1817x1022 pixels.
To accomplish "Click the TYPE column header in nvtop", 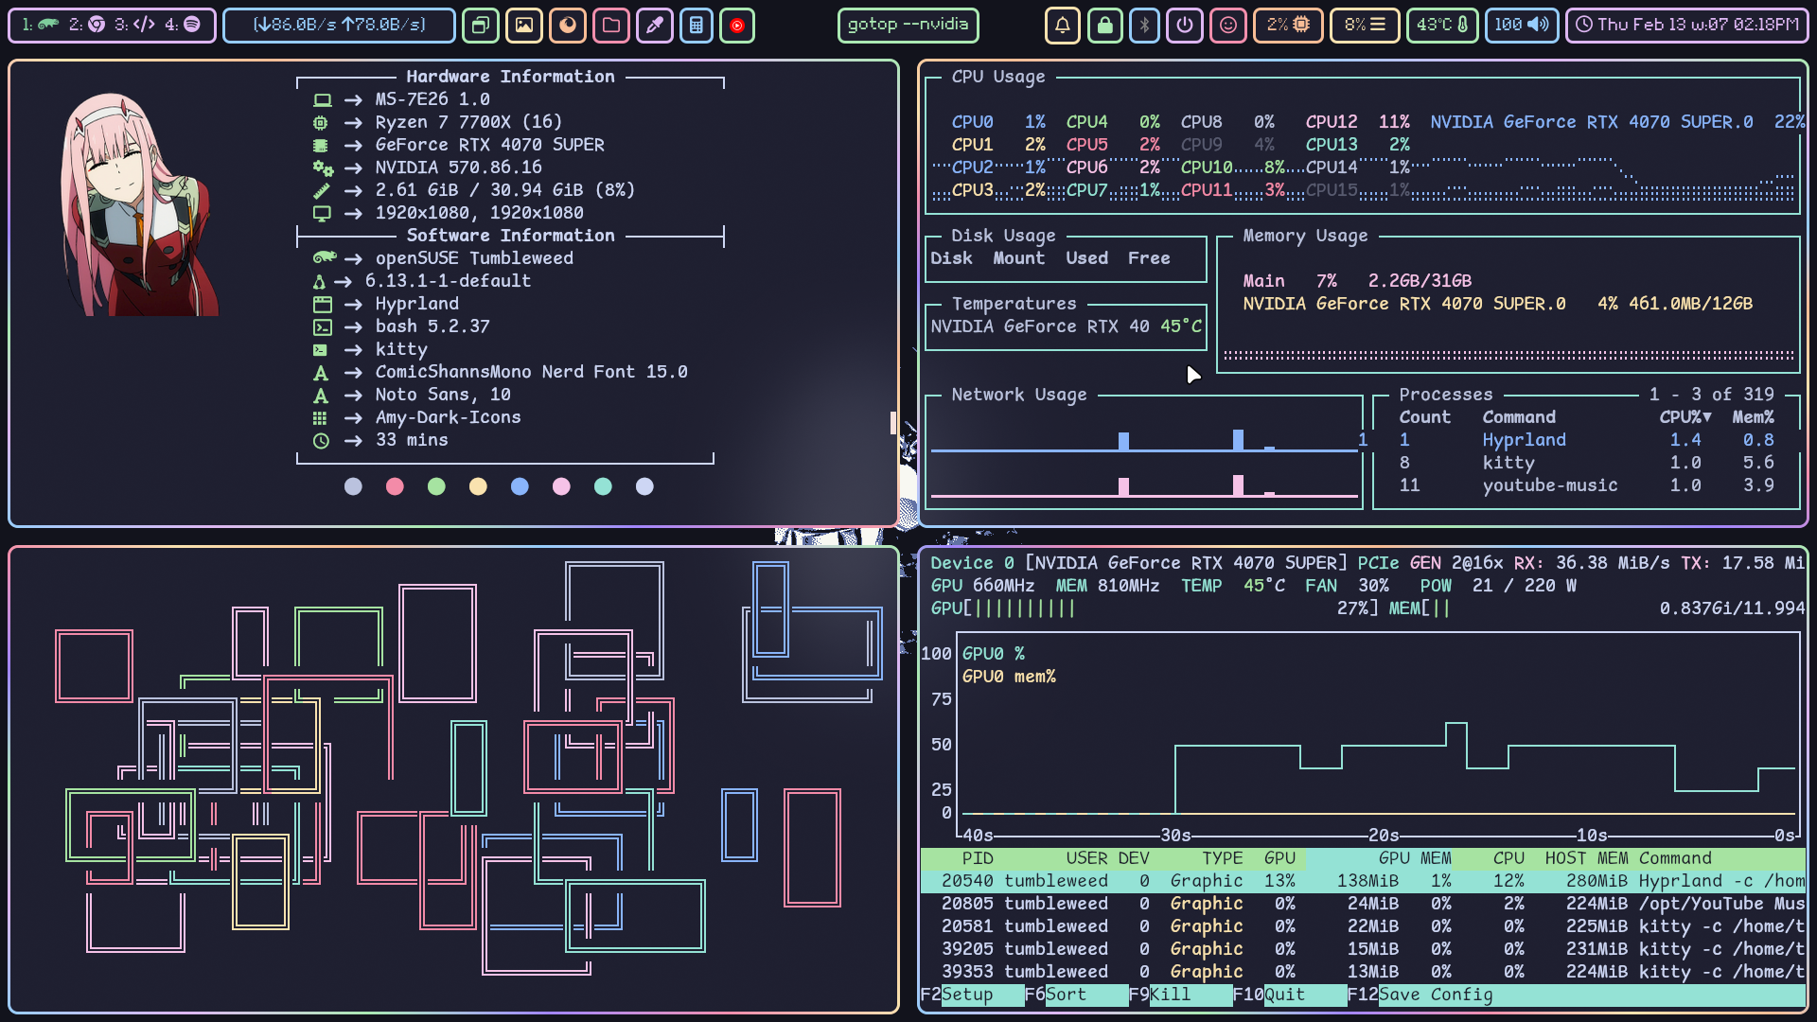I will pos(1223,858).
